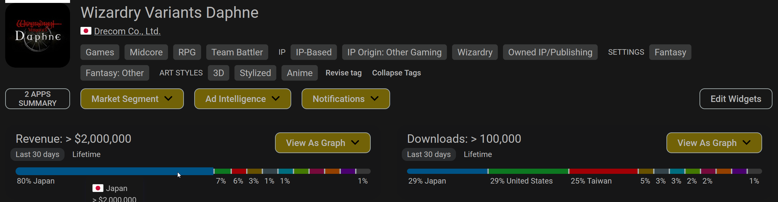The width and height of the screenshot is (778, 202).
Task: Switch Downloads to Lifetime tab
Action: point(478,154)
